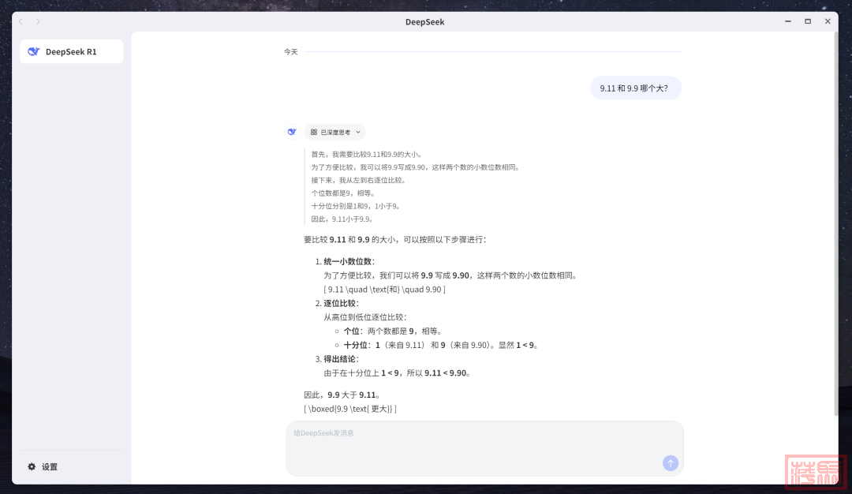
Task: Minimize the DeepSeek window
Action: (x=788, y=21)
